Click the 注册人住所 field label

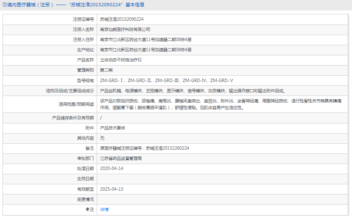pos(83,40)
